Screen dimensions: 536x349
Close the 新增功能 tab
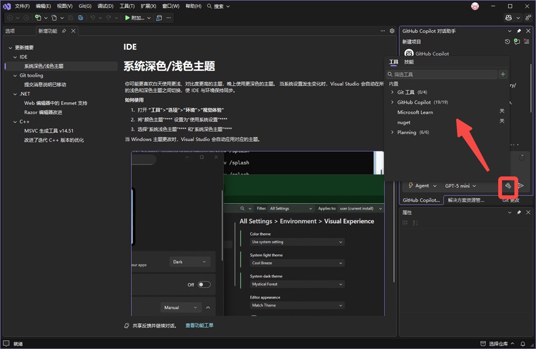pyautogui.click(x=73, y=31)
